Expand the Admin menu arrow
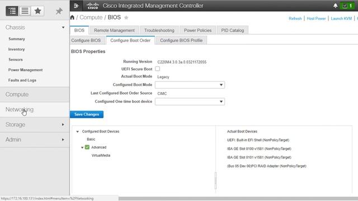Image resolution: width=358 pixels, height=201 pixels. (x=63, y=140)
